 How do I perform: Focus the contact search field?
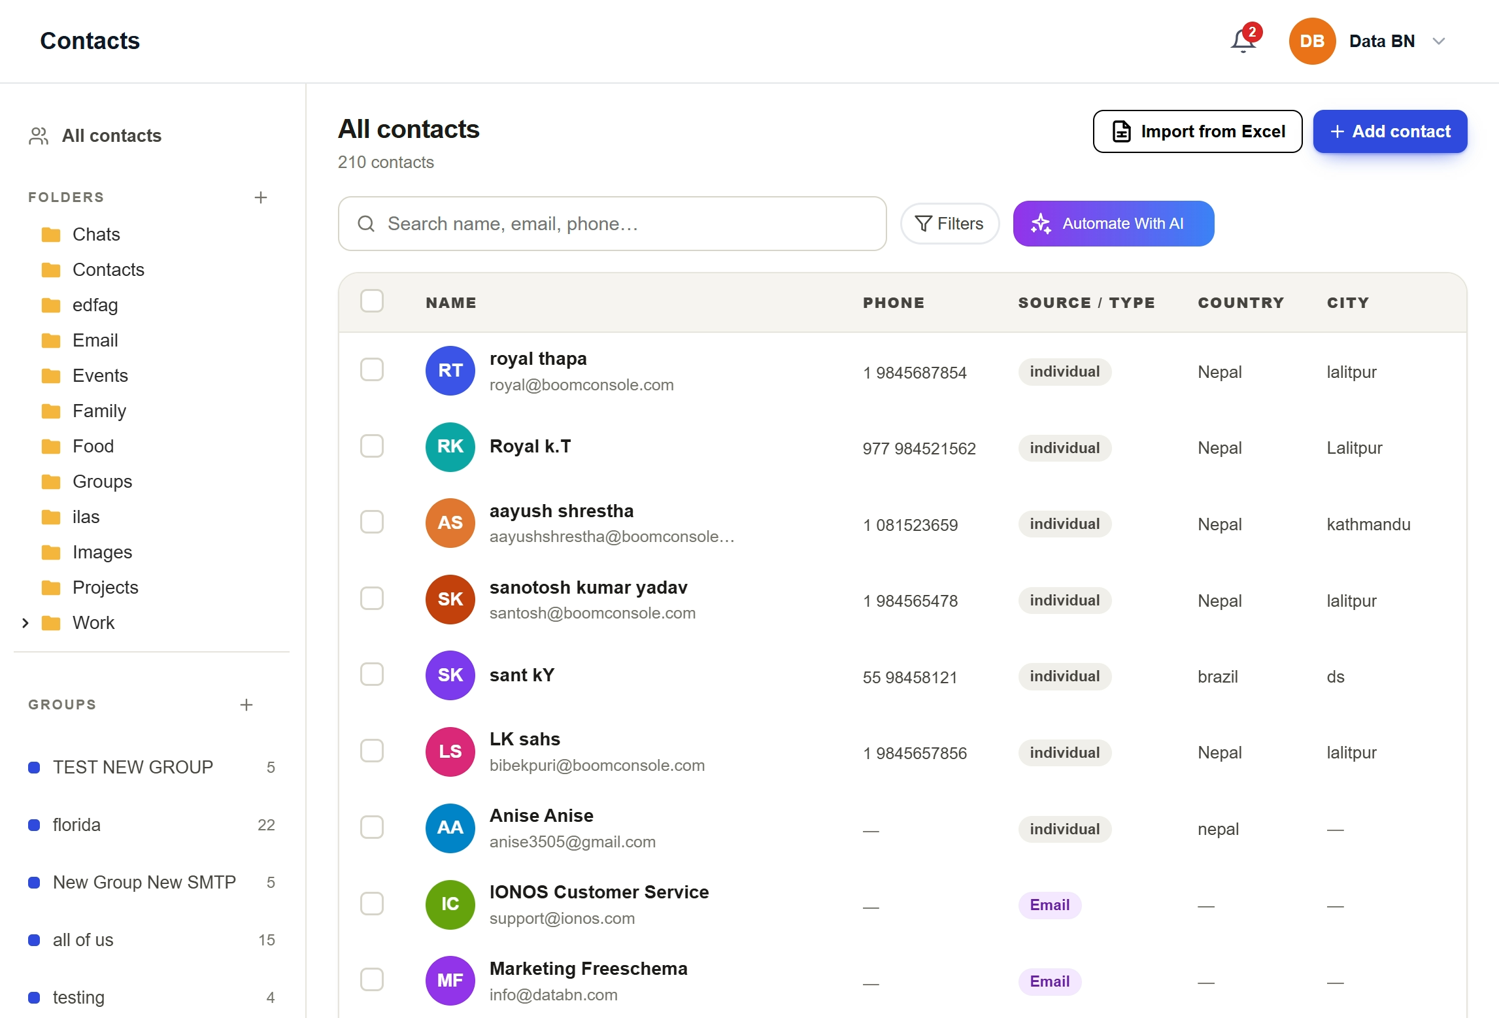pos(612,224)
